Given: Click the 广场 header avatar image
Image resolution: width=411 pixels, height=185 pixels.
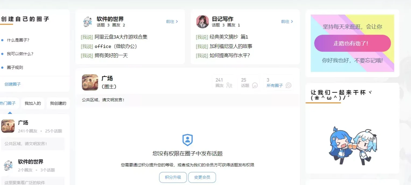Looking at the screenshot, I should [x=90, y=82].
